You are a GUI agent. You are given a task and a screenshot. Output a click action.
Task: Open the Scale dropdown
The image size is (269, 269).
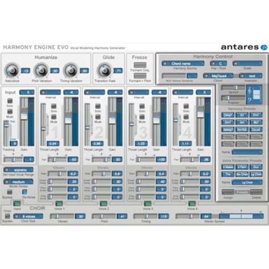[247, 64]
